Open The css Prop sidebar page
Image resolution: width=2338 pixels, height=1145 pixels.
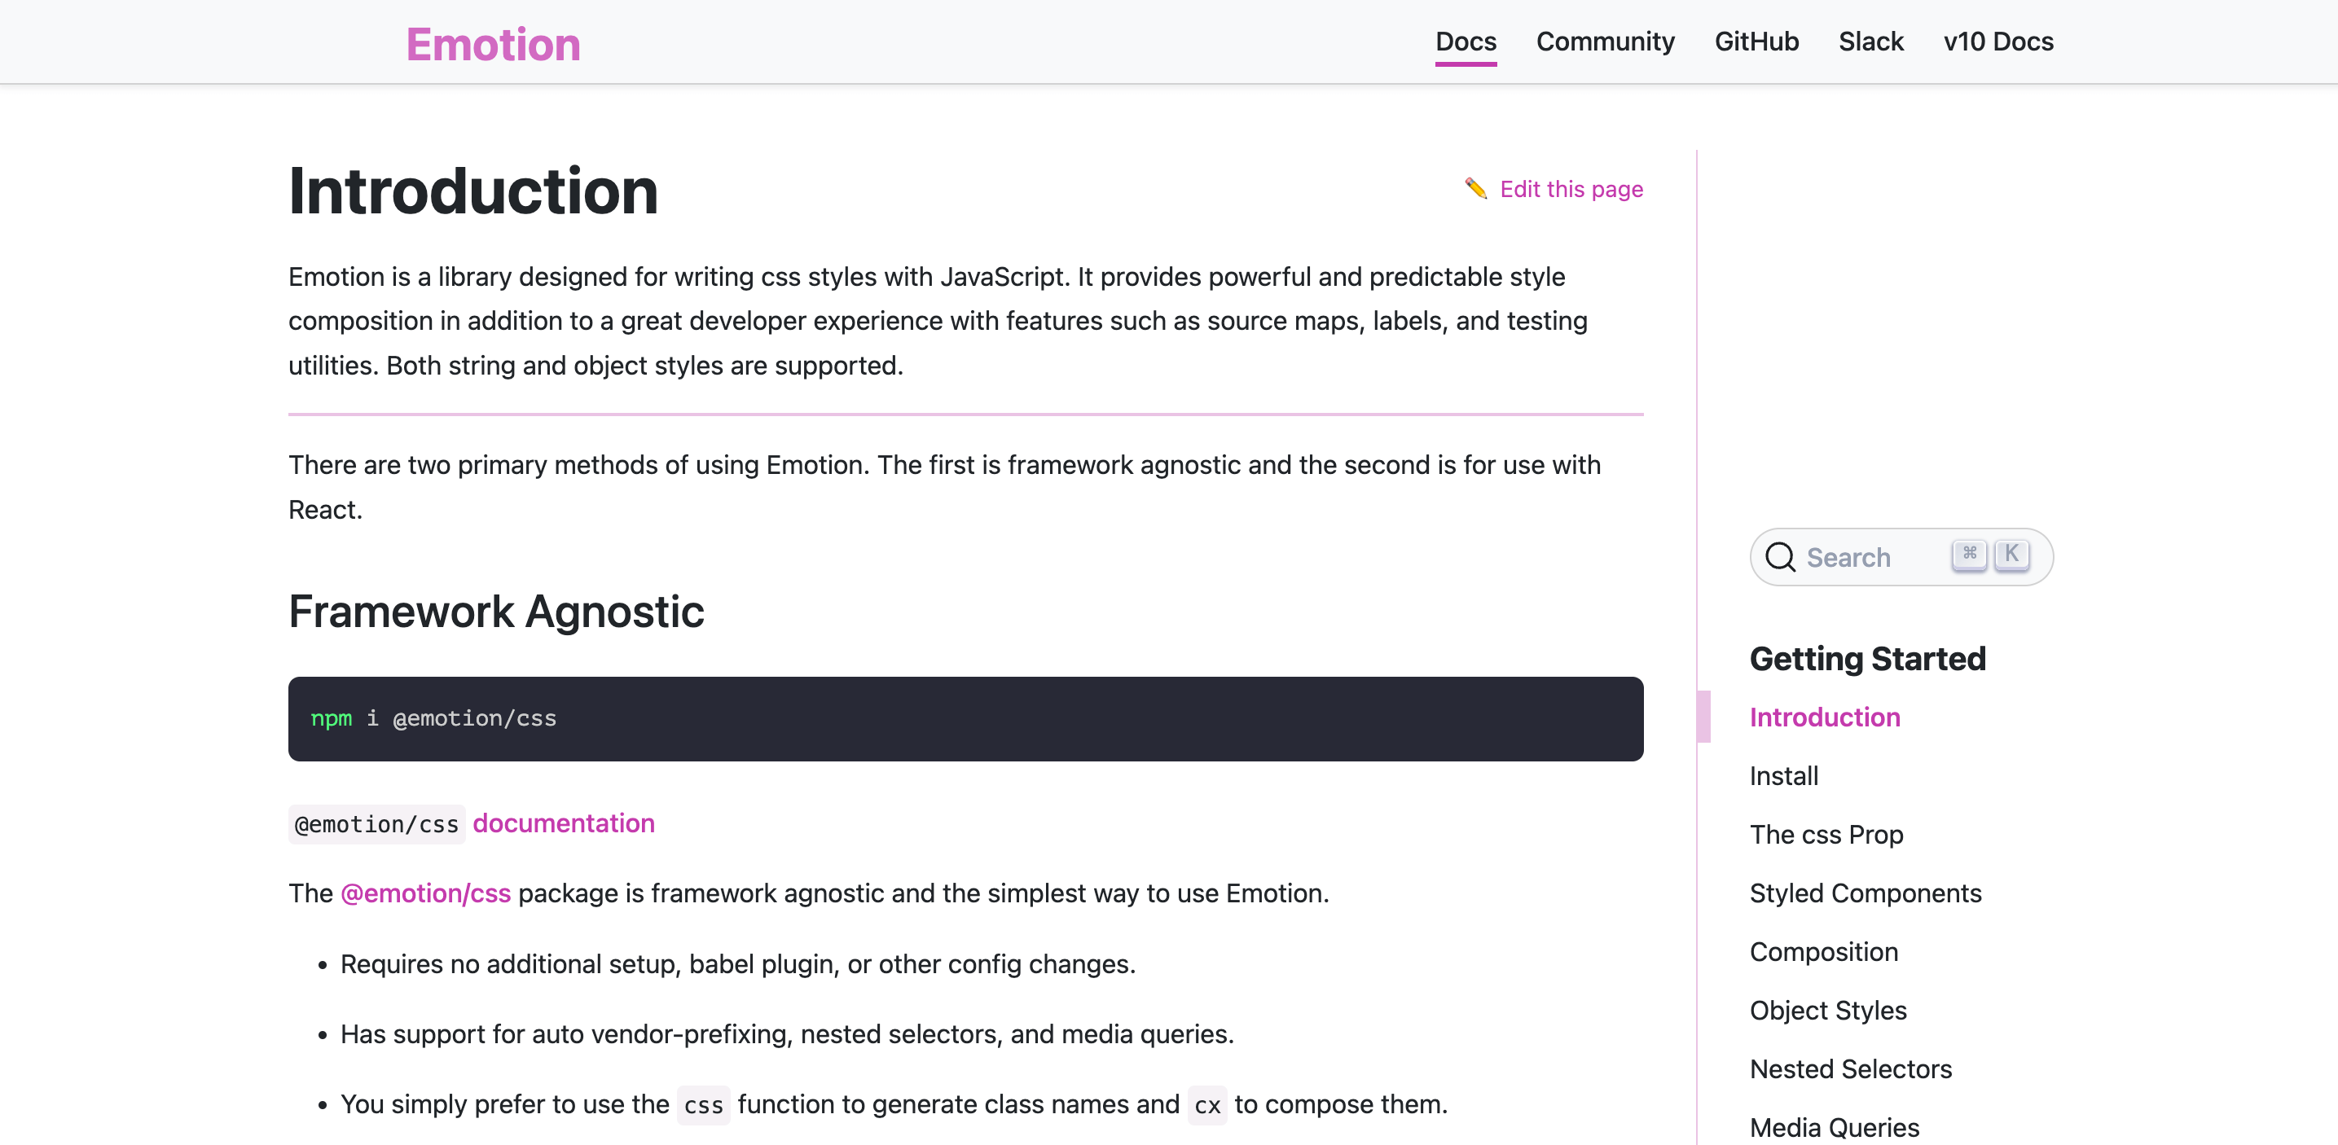(x=1826, y=834)
